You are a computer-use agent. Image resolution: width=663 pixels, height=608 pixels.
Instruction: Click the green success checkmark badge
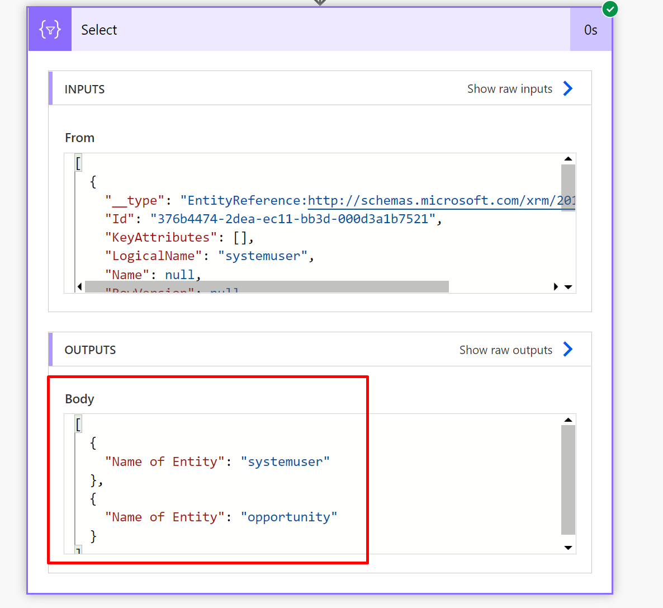point(610,9)
